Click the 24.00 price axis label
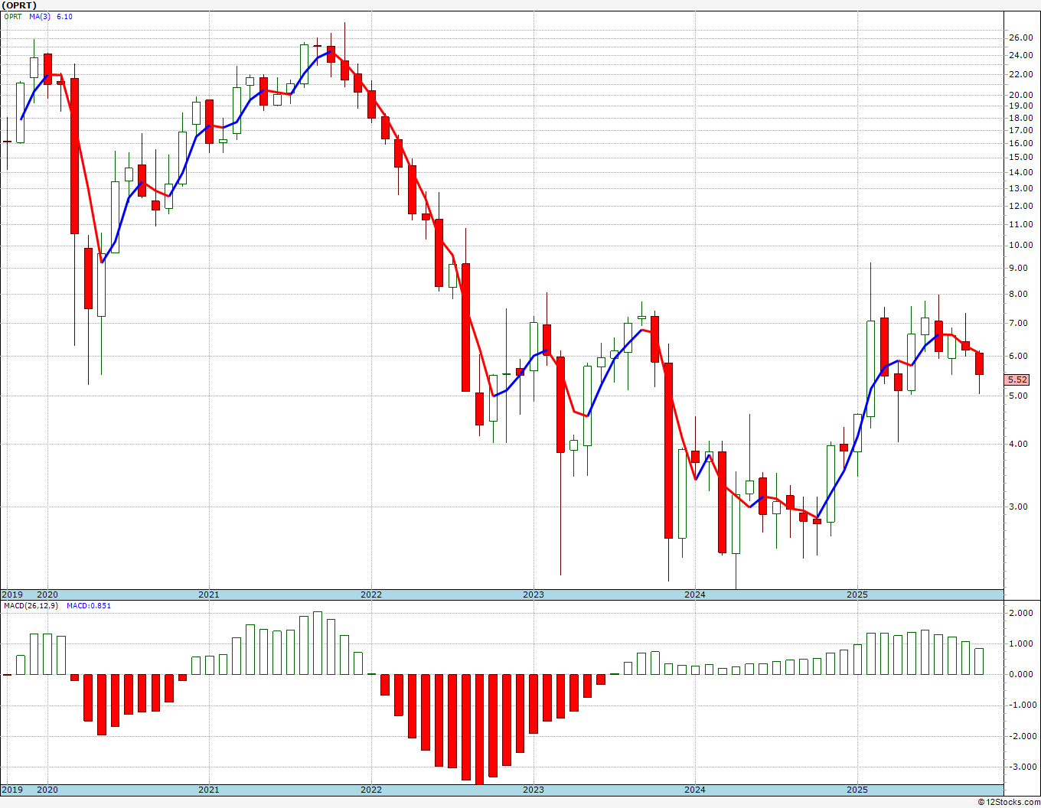The width and height of the screenshot is (1041, 808). (1020, 56)
